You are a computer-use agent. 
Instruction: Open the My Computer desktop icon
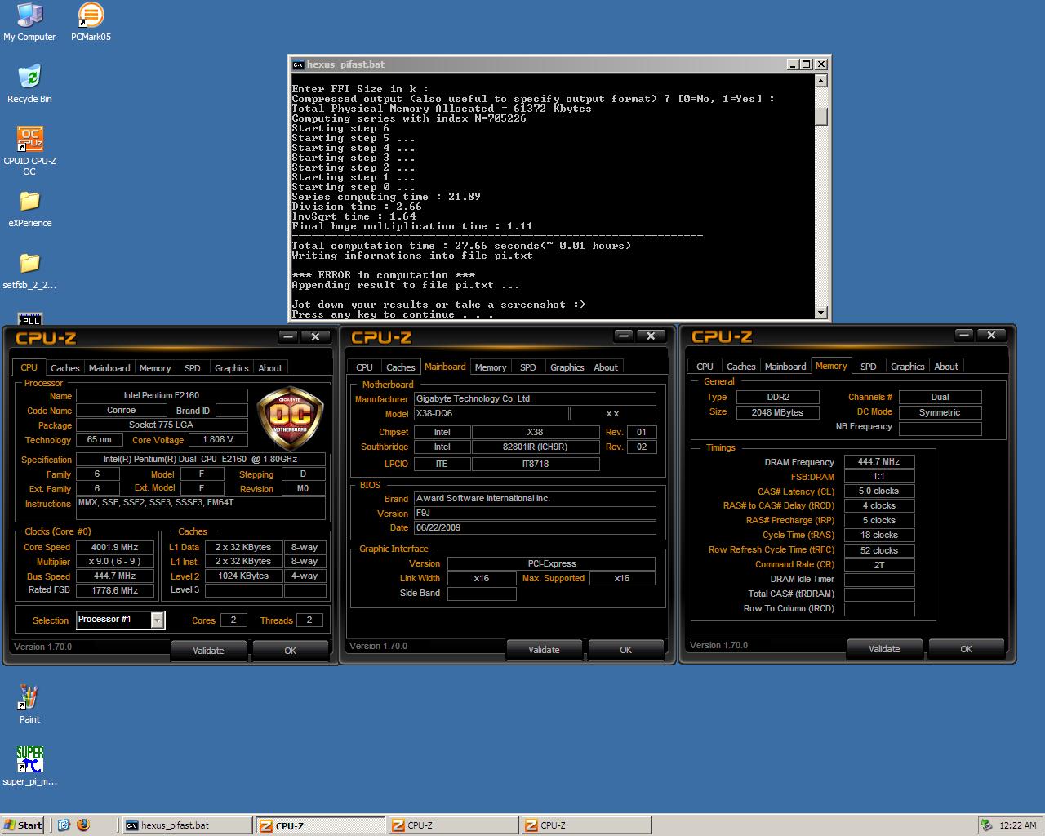[x=29, y=22]
